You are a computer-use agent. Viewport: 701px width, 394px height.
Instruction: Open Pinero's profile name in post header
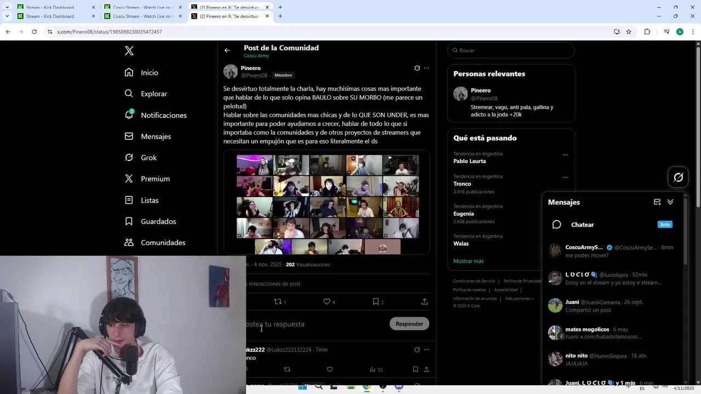coord(251,68)
